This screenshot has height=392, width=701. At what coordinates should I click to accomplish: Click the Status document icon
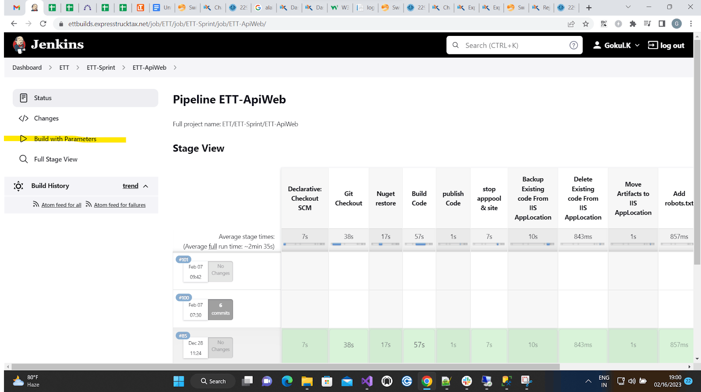[x=24, y=98]
